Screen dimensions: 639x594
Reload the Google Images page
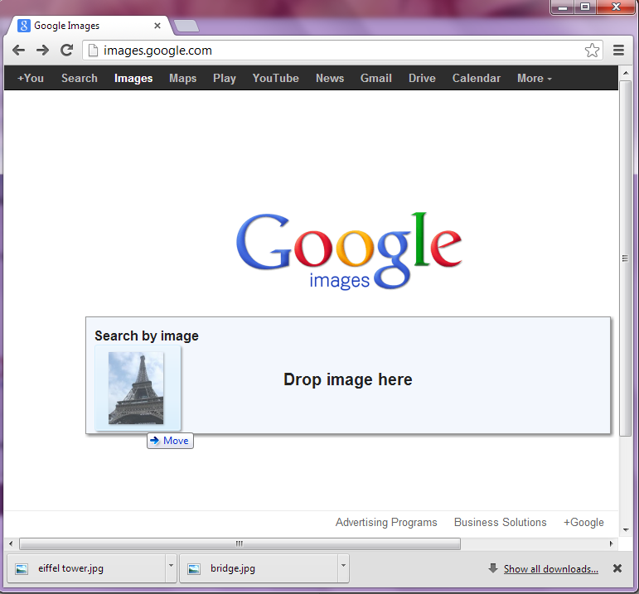[67, 50]
